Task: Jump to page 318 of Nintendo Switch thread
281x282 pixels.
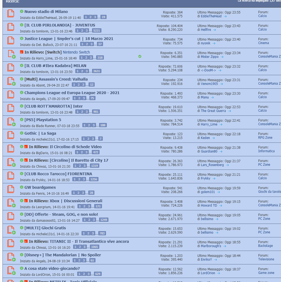Action: pos(100,57)
